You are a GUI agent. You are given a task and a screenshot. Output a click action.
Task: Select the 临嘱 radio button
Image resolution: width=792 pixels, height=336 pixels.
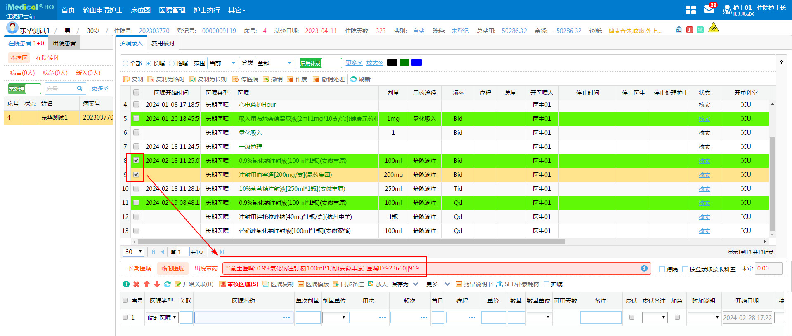click(x=172, y=63)
